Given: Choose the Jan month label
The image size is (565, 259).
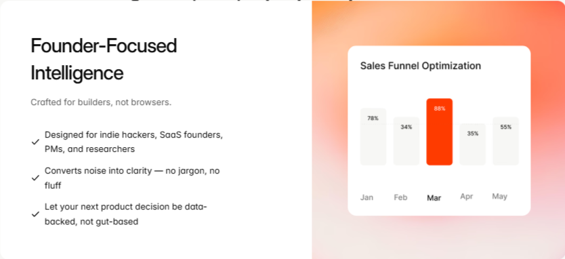Looking at the screenshot, I should (367, 197).
